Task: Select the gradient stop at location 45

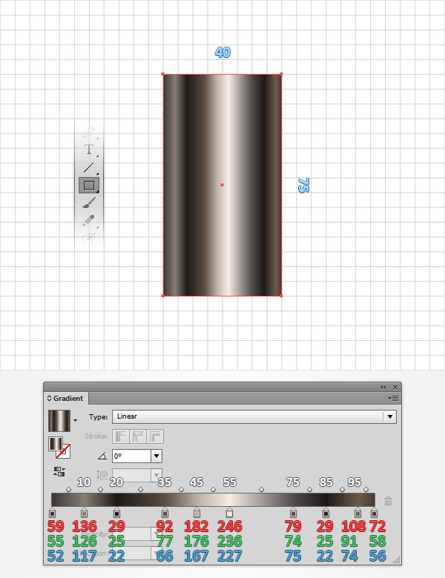Action: 197,512
